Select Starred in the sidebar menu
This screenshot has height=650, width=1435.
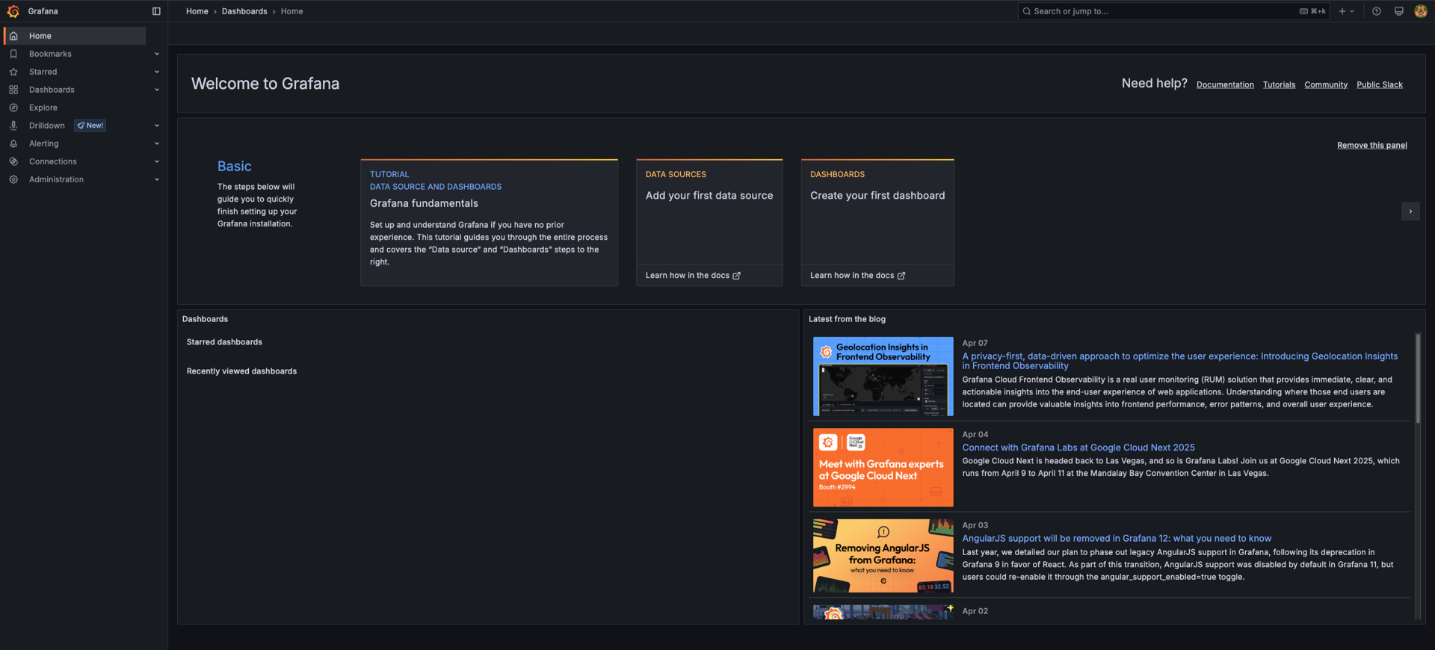(43, 72)
